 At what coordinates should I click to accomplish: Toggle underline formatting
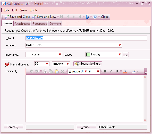point(117,71)
